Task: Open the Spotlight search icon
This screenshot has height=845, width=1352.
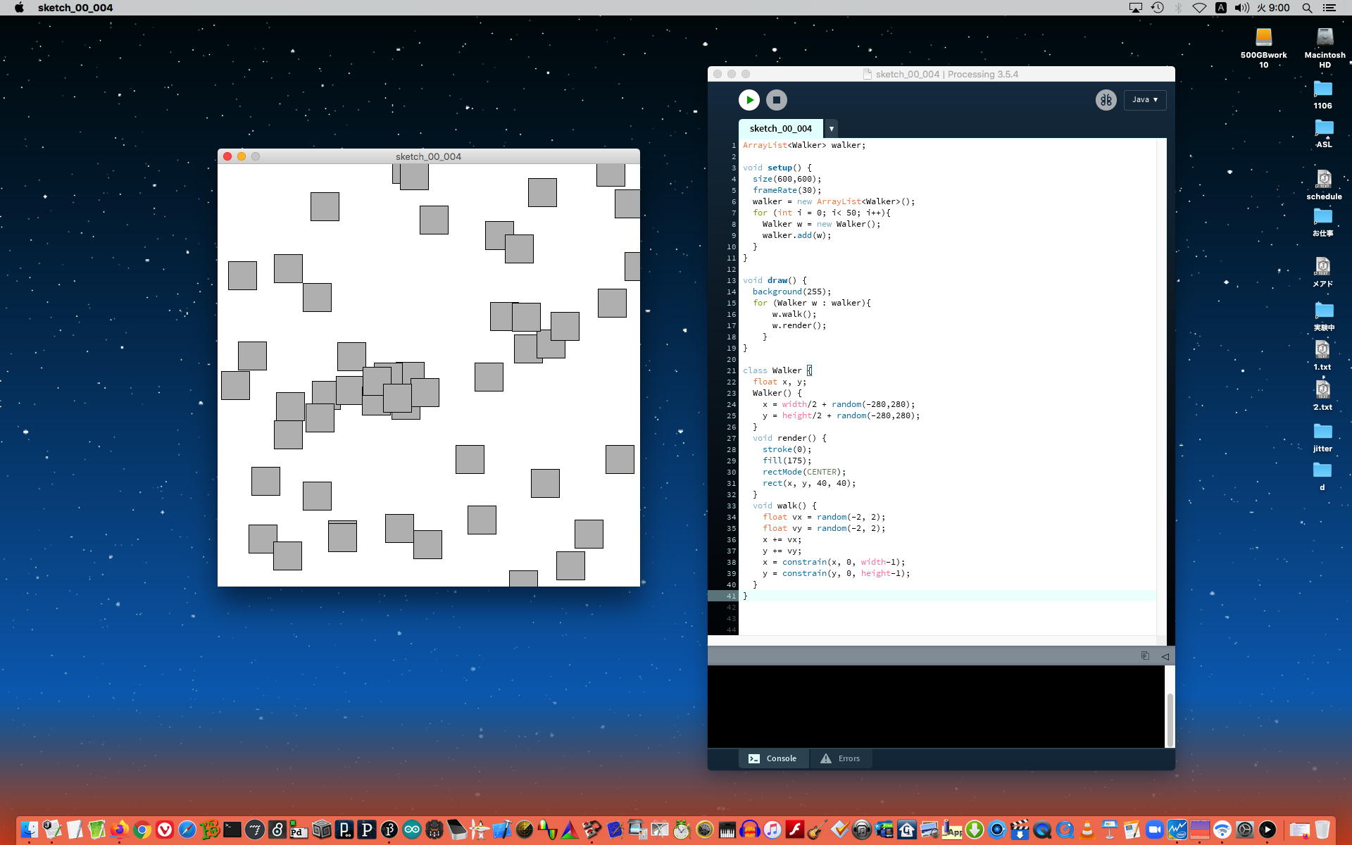Action: 1307,8
